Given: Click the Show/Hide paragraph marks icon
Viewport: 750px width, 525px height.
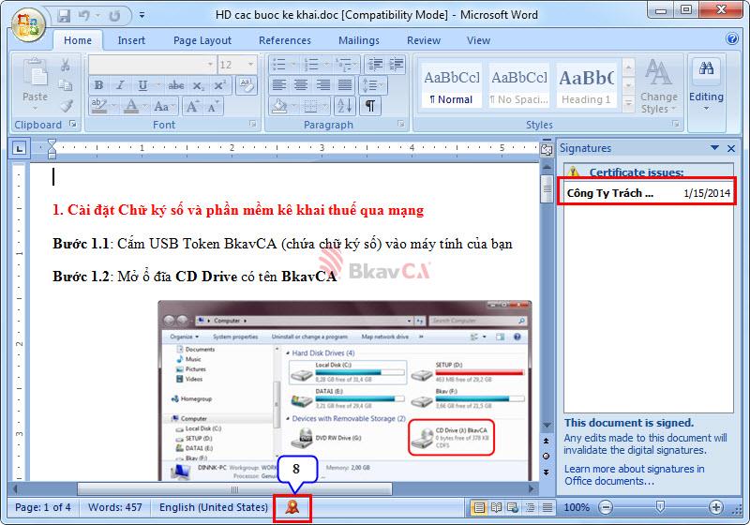Looking at the screenshot, I should tap(371, 106).
